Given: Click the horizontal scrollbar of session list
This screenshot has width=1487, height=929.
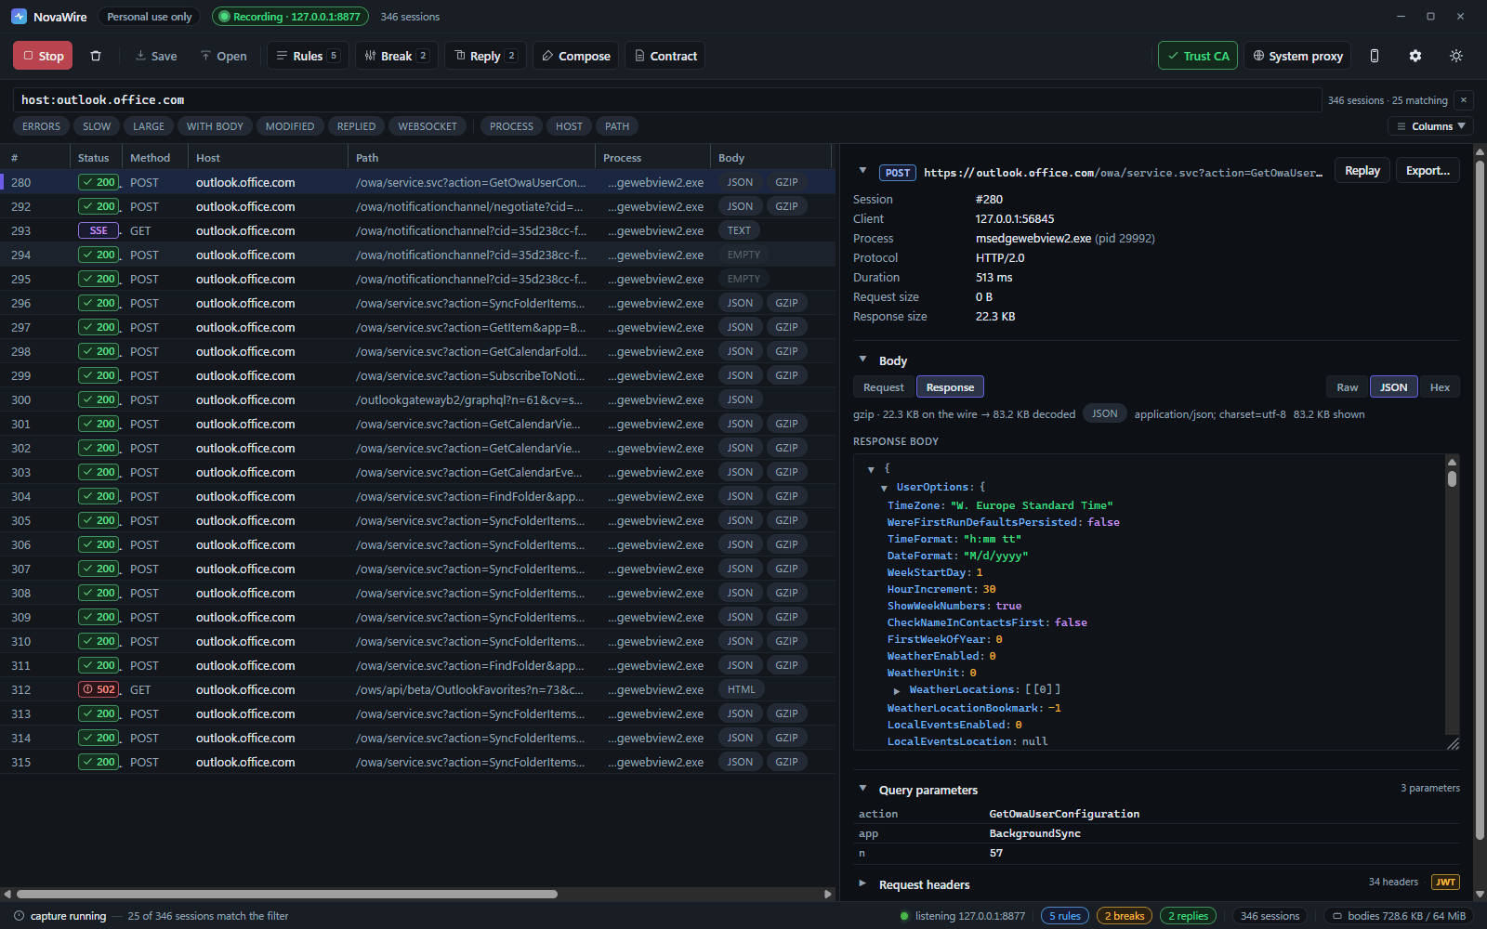Looking at the screenshot, I should pos(286,894).
